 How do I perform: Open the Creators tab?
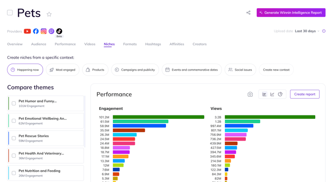point(200,44)
